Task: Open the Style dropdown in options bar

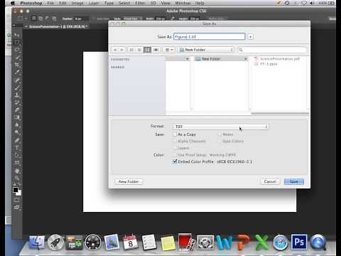Action: click(x=132, y=18)
